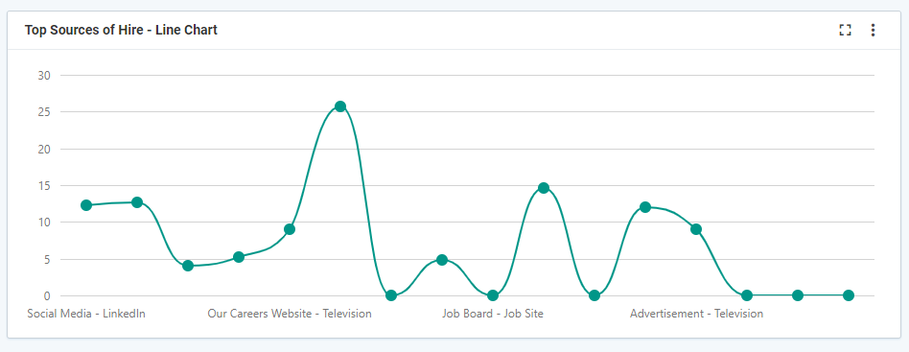Click the y-axis value 25
The width and height of the screenshot is (909, 352).
(44, 112)
